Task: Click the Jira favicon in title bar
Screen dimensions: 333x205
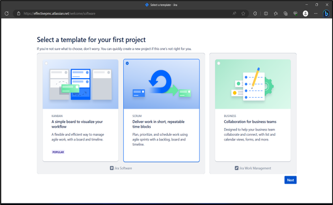Action: [147, 5]
